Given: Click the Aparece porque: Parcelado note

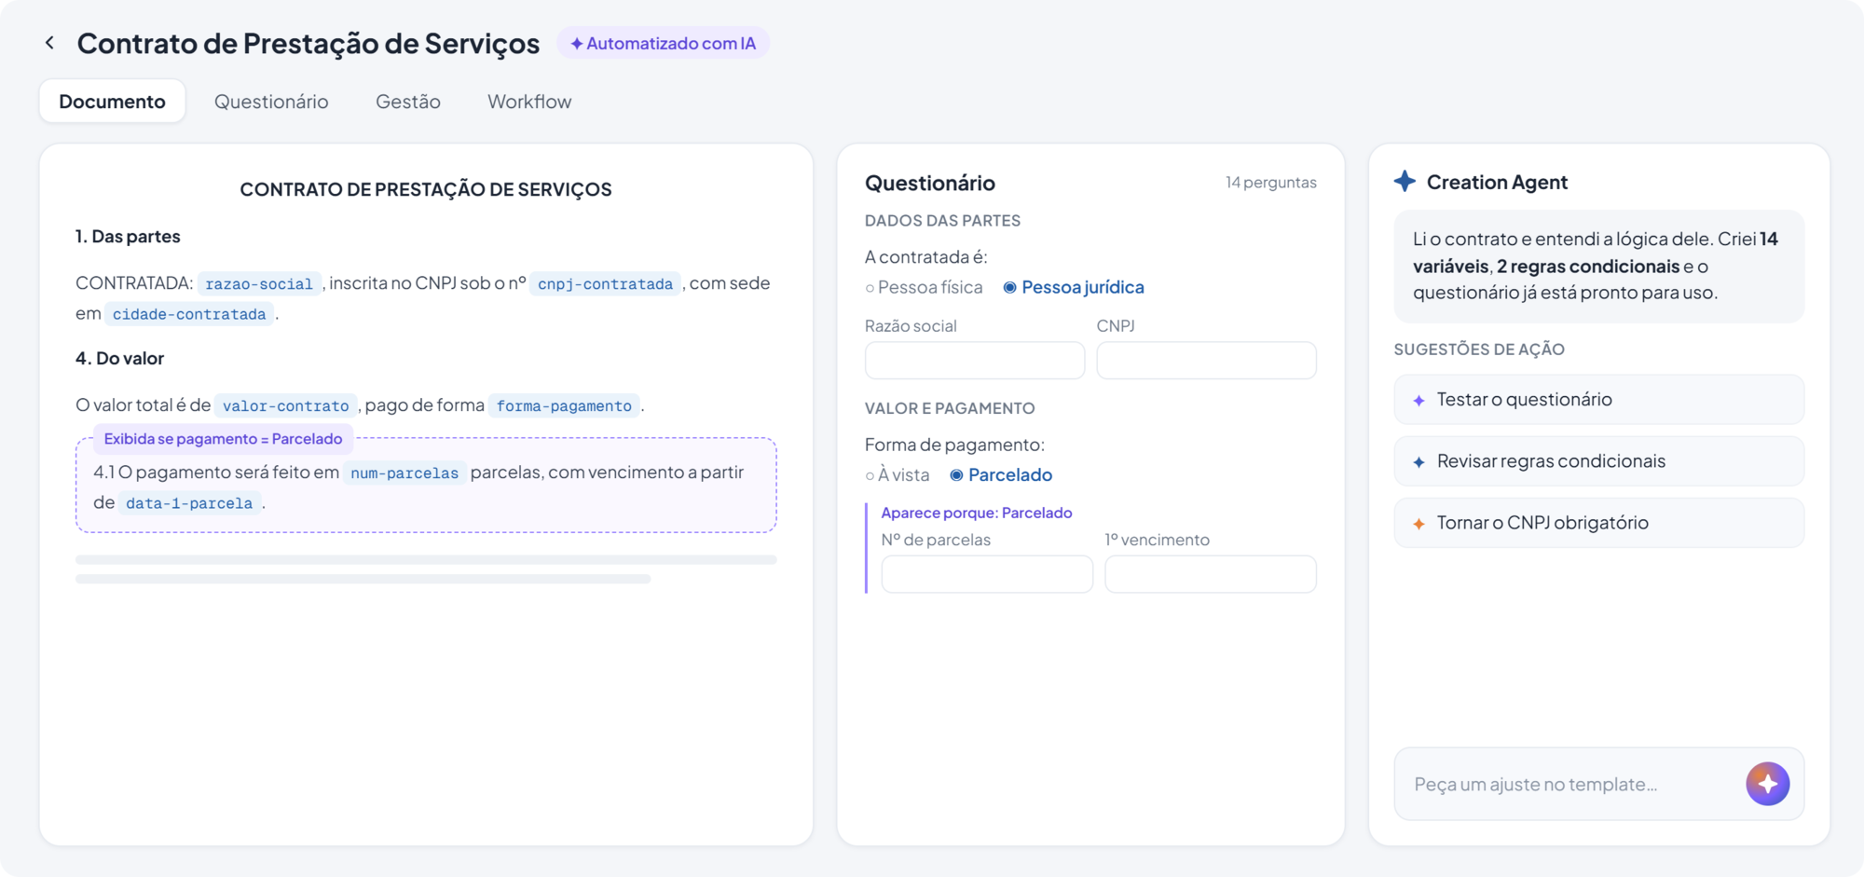Looking at the screenshot, I should click(977, 513).
